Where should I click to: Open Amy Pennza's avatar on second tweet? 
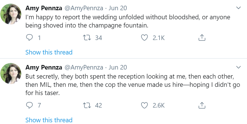point(11,74)
